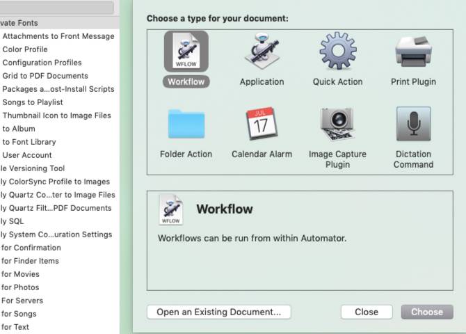Click the 'Quick Action' type label
466x334 pixels.
point(337,82)
